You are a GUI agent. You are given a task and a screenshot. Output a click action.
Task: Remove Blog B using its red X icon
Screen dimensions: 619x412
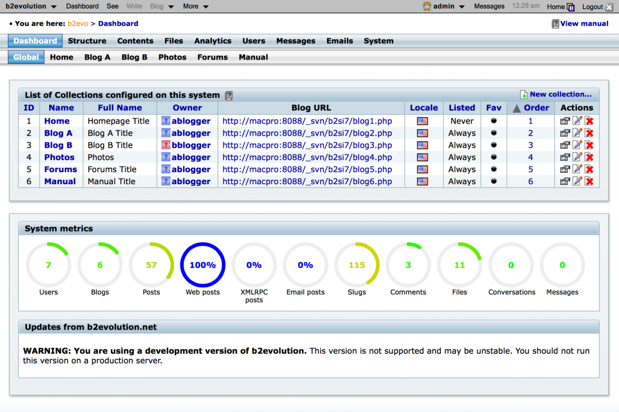tap(589, 145)
